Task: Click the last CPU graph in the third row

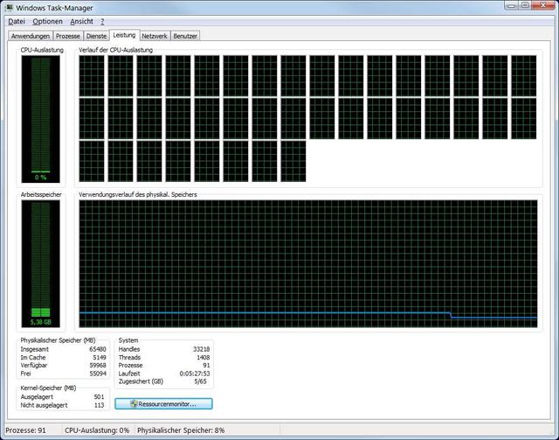Action: 293,160
